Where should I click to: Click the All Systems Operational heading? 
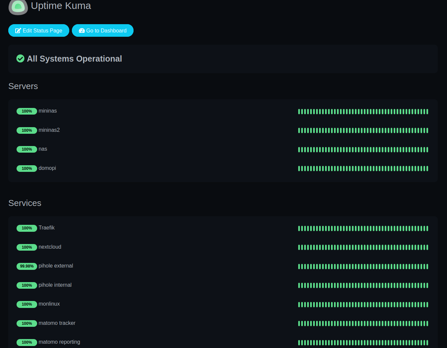click(x=74, y=59)
